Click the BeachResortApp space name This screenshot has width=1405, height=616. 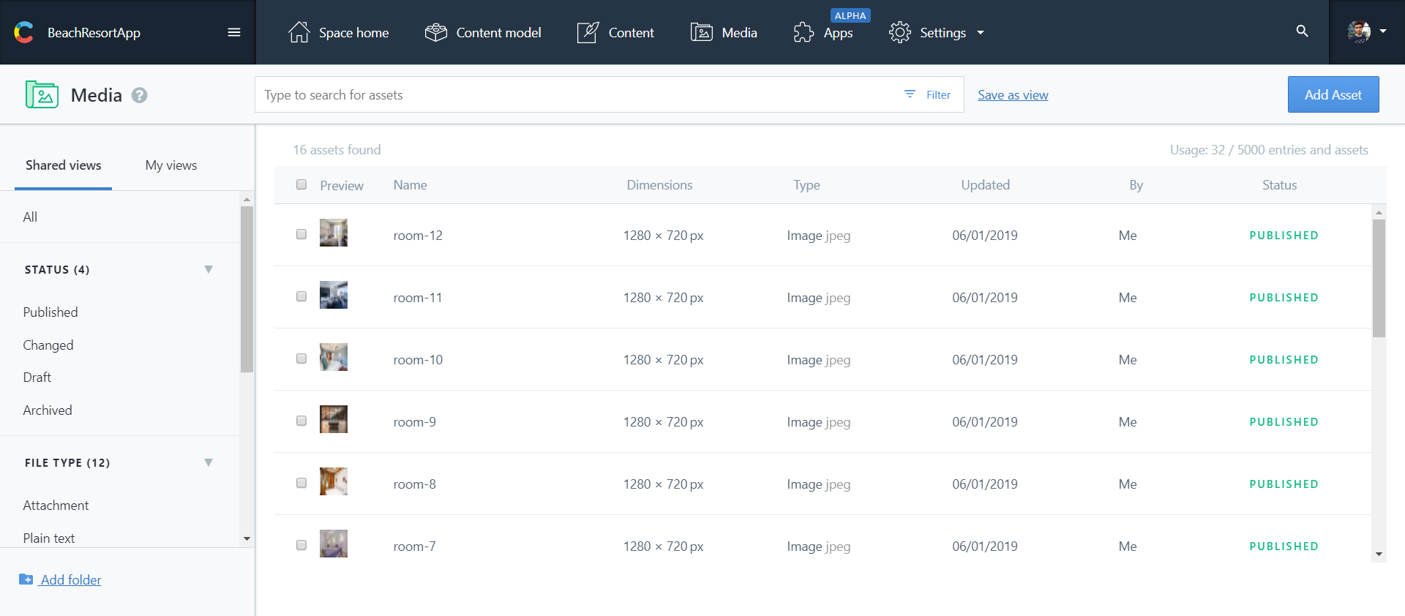[94, 33]
